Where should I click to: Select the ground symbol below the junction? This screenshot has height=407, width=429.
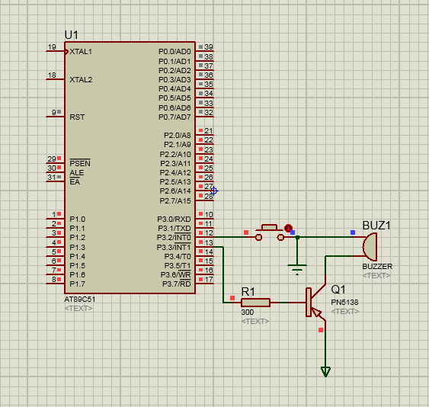coord(297,270)
